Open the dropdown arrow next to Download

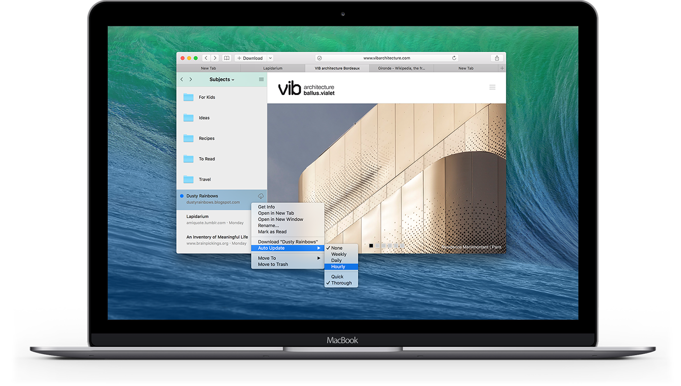tap(269, 57)
